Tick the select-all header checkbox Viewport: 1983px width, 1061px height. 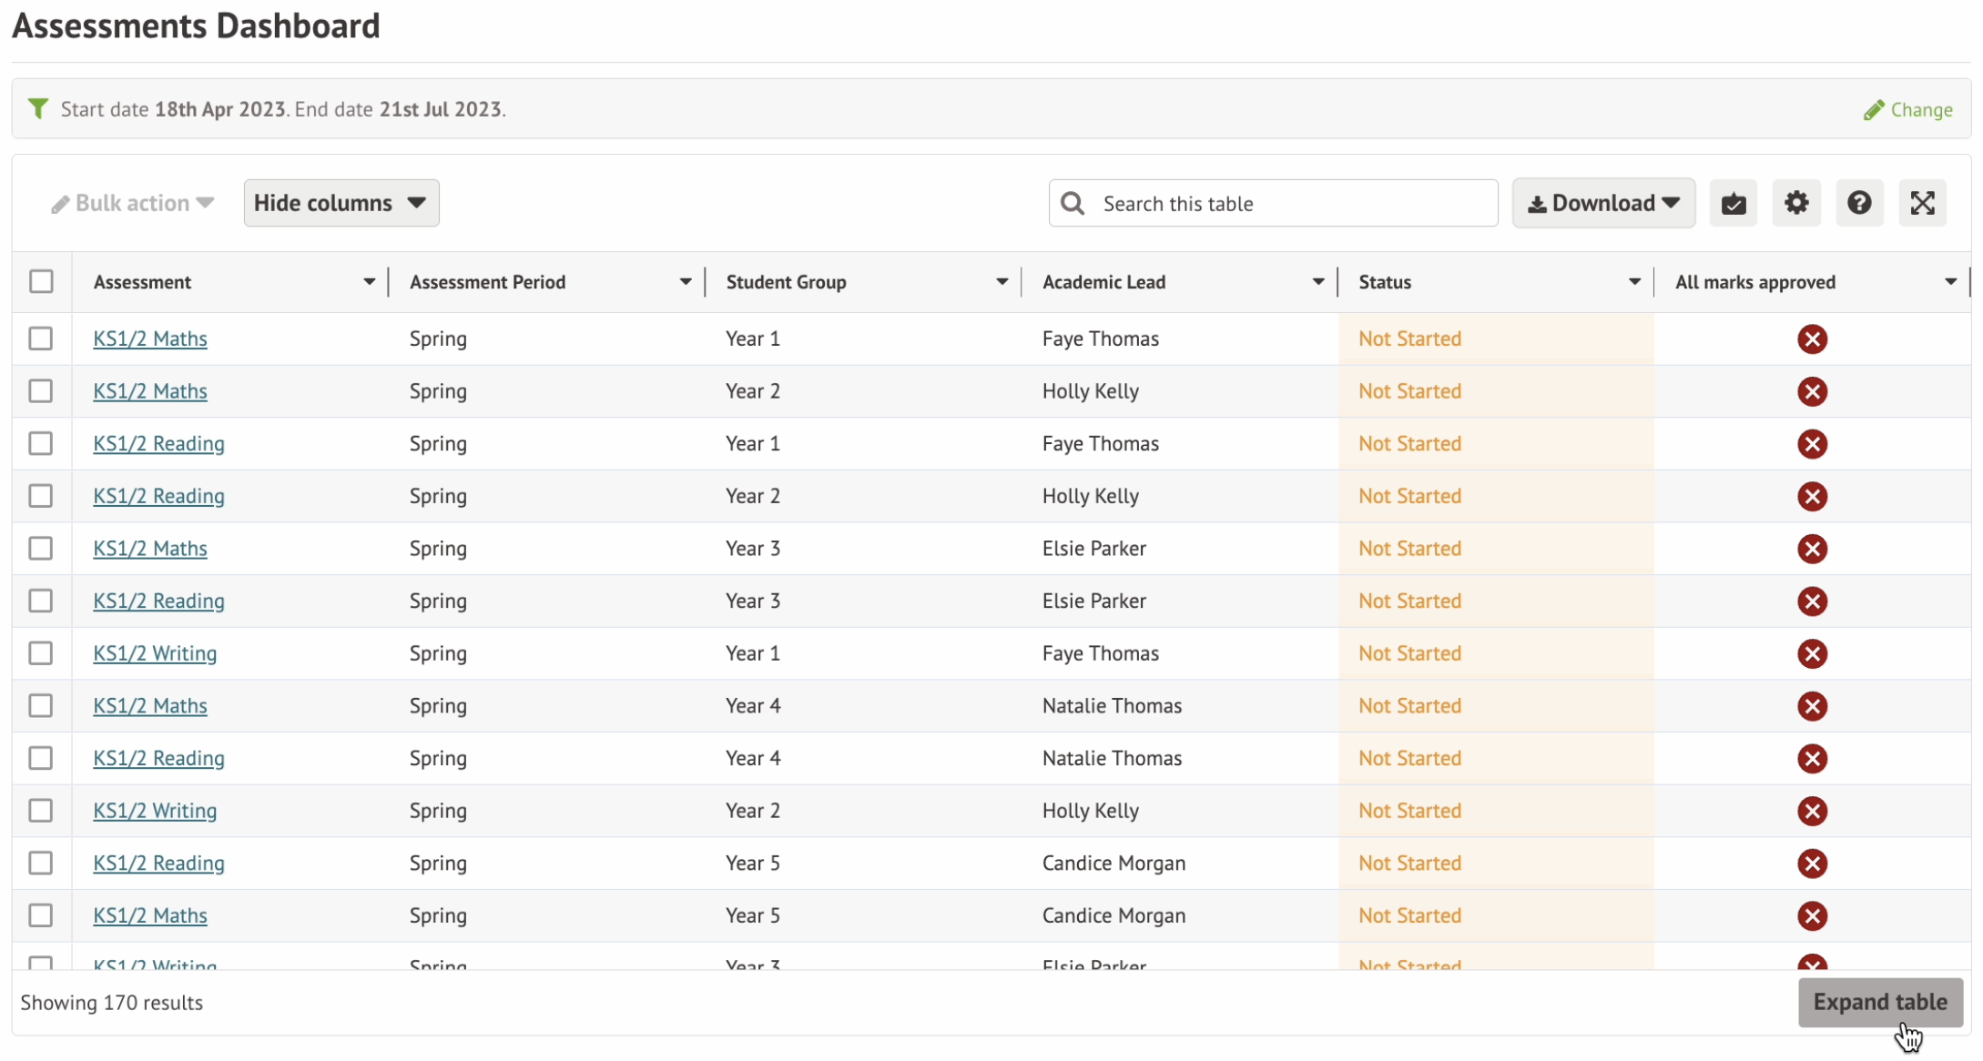pos(41,281)
